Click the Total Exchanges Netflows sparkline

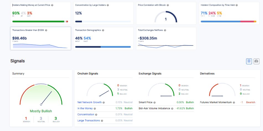[x=166, y=46]
